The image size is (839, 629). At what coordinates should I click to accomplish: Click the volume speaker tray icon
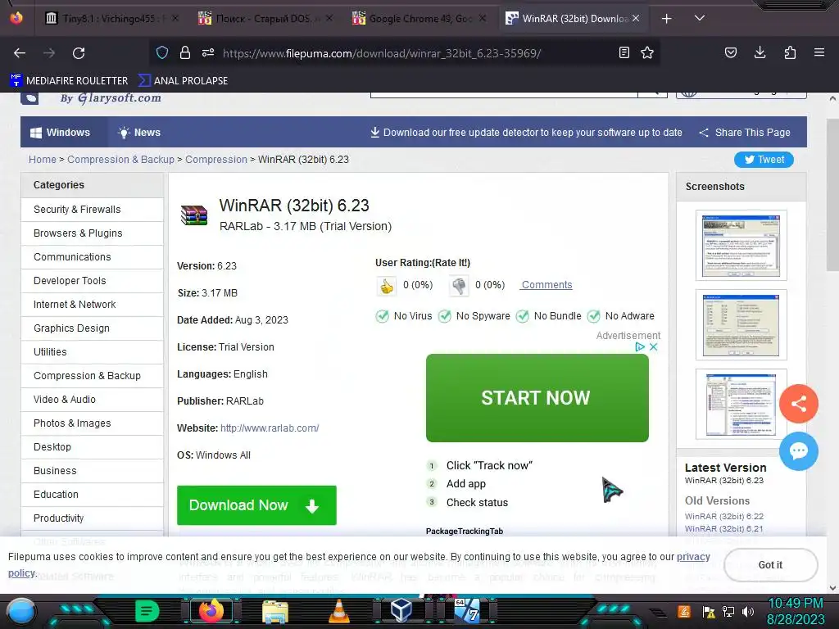(x=748, y=611)
